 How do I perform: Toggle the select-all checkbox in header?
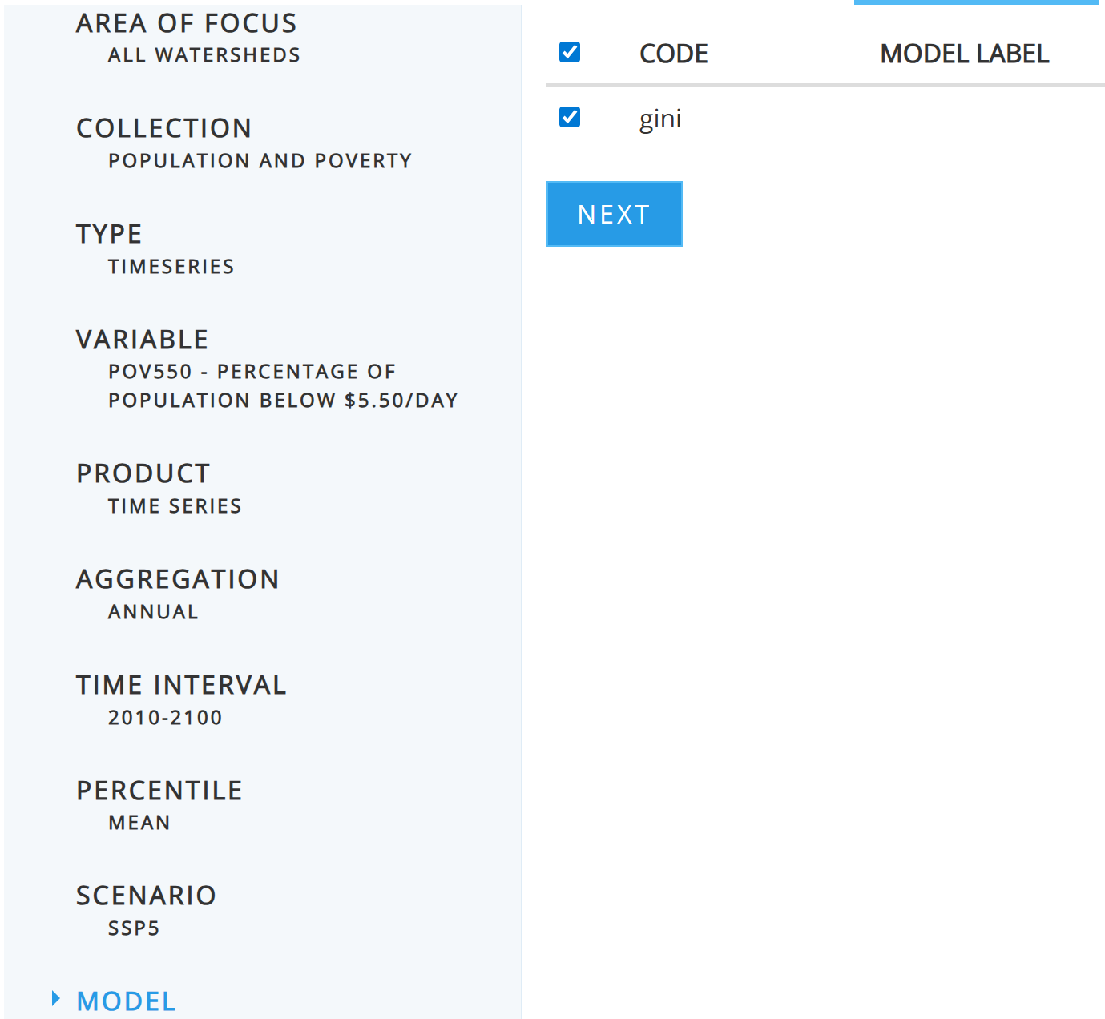click(570, 53)
